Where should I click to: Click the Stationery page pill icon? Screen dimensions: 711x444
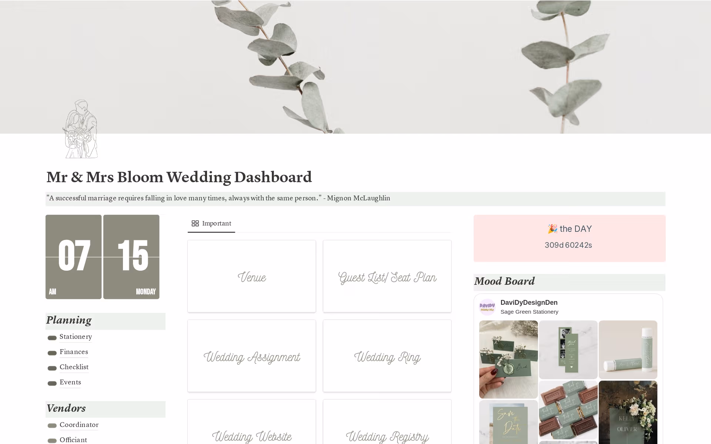pyautogui.click(x=52, y=338)
